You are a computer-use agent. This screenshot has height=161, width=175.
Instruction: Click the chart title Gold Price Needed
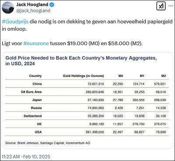[81, 61]
